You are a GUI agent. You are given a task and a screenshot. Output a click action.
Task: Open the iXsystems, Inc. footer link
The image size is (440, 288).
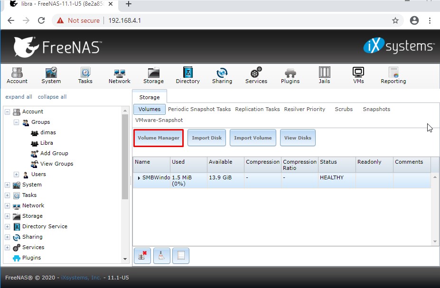pyautogui.click(x=81, y=278)
